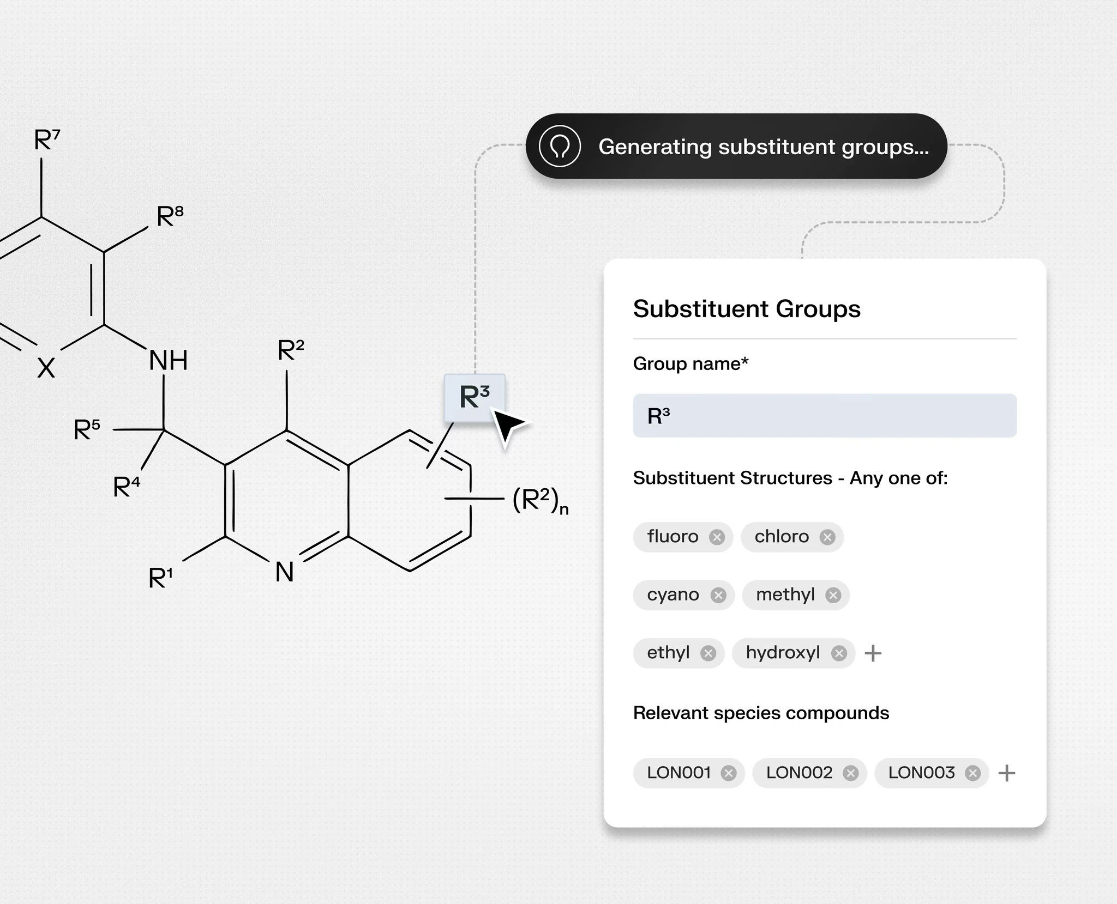Add a new substituent structure with plus icon
The height and width of the screenshot is (904, 1117).
click(873, 653)
